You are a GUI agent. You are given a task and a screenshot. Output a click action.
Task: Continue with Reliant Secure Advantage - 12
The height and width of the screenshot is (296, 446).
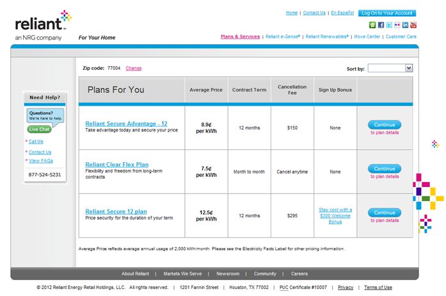(x=385, y=125)
